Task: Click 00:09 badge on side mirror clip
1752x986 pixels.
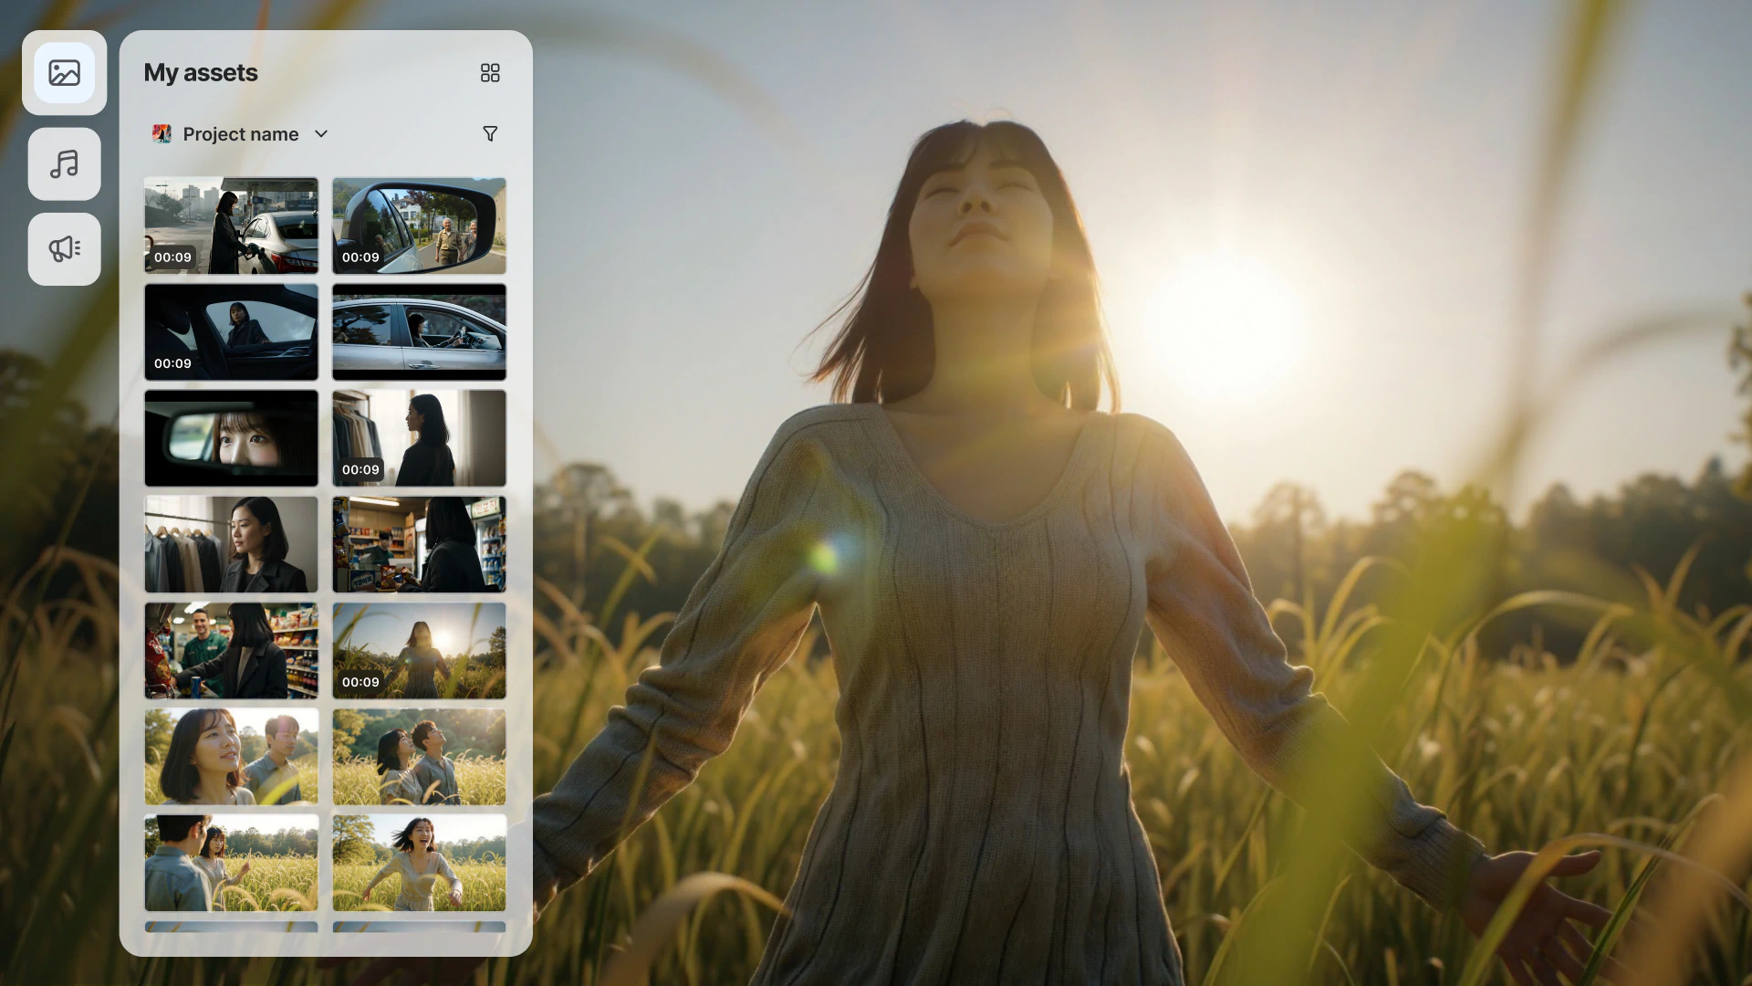Action: point(360,257)
